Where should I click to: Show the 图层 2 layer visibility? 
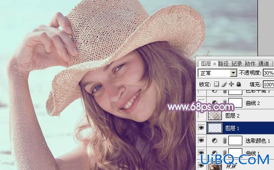(201, 115)
